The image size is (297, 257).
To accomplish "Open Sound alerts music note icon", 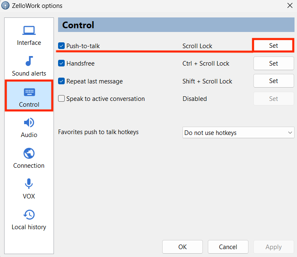I will click(x=29, y=61).
